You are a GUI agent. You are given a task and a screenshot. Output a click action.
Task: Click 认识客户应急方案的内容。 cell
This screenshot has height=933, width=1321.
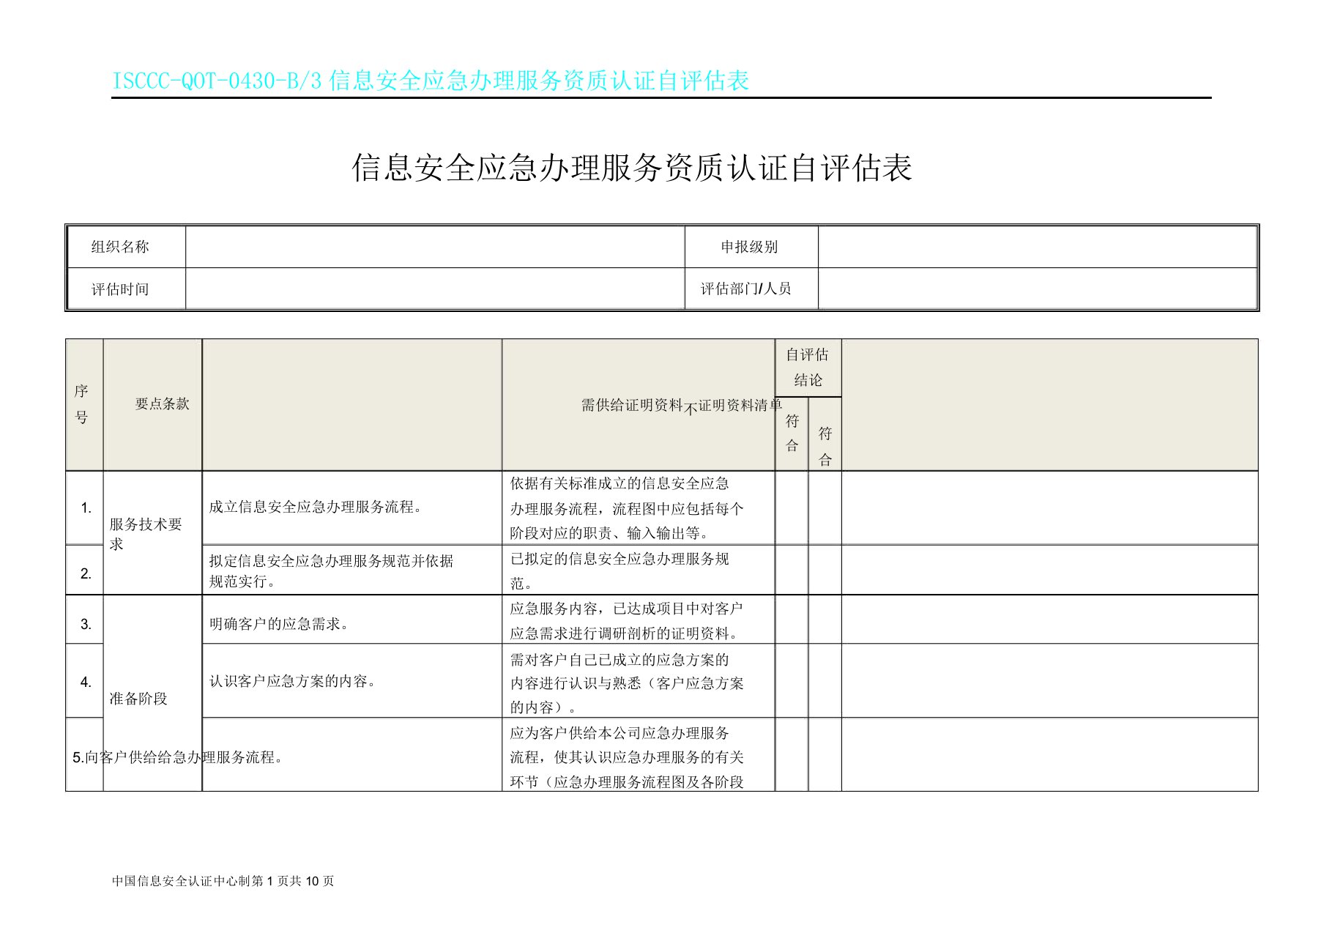point(352,681)
